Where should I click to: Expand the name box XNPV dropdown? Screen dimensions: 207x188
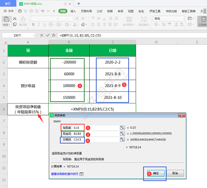click(x=34, y=35)
